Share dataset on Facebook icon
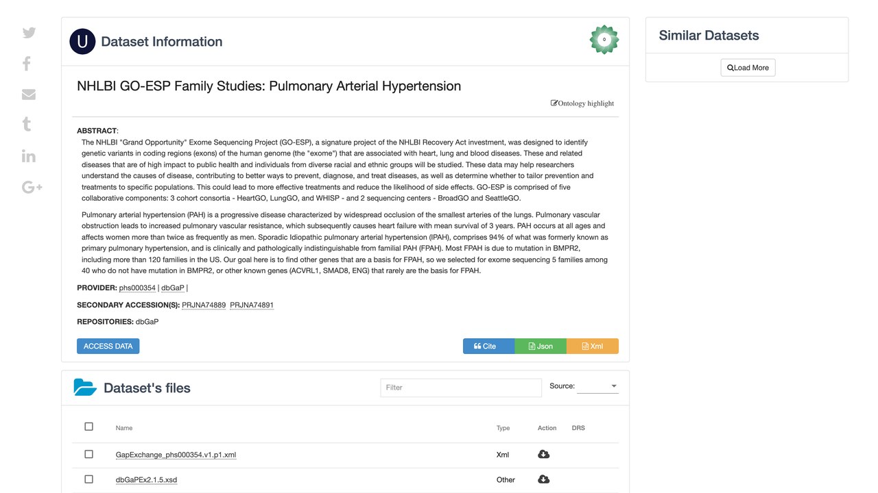Screen dimensions: 878x493 click(x=27, y=64)
